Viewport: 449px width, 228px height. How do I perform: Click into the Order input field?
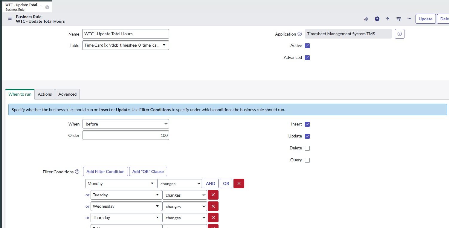pos(126,135)
